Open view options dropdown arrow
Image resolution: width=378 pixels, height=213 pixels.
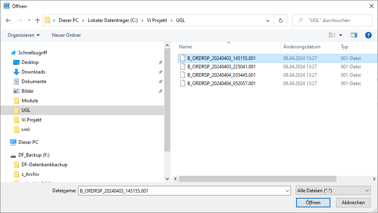coord(340,35)
